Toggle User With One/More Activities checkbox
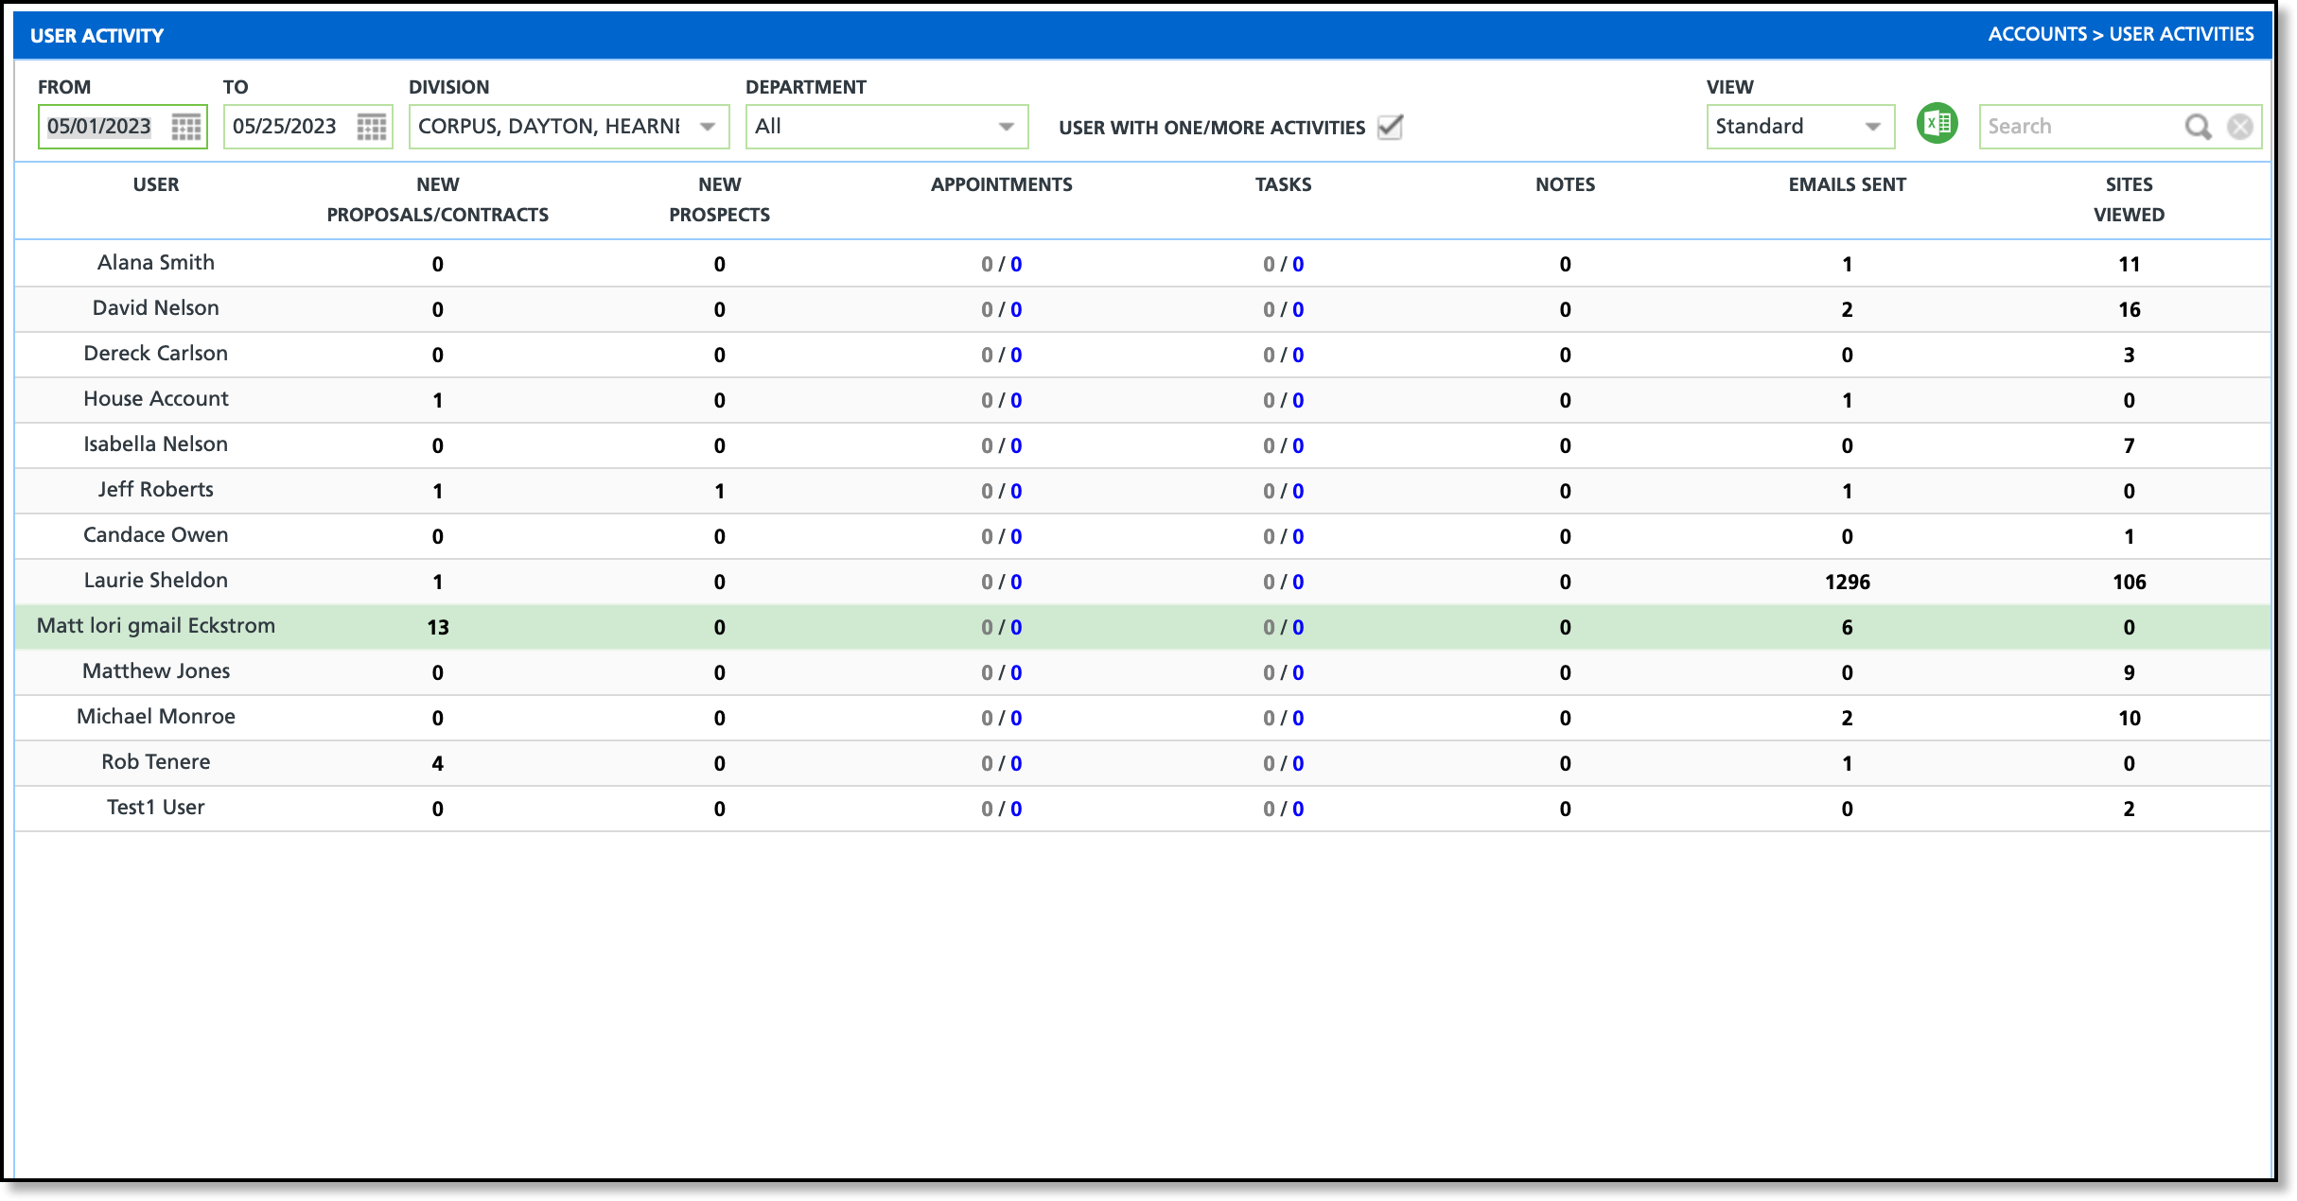The height and width of the screenshot is (1201, 2297). [1390, 127]
